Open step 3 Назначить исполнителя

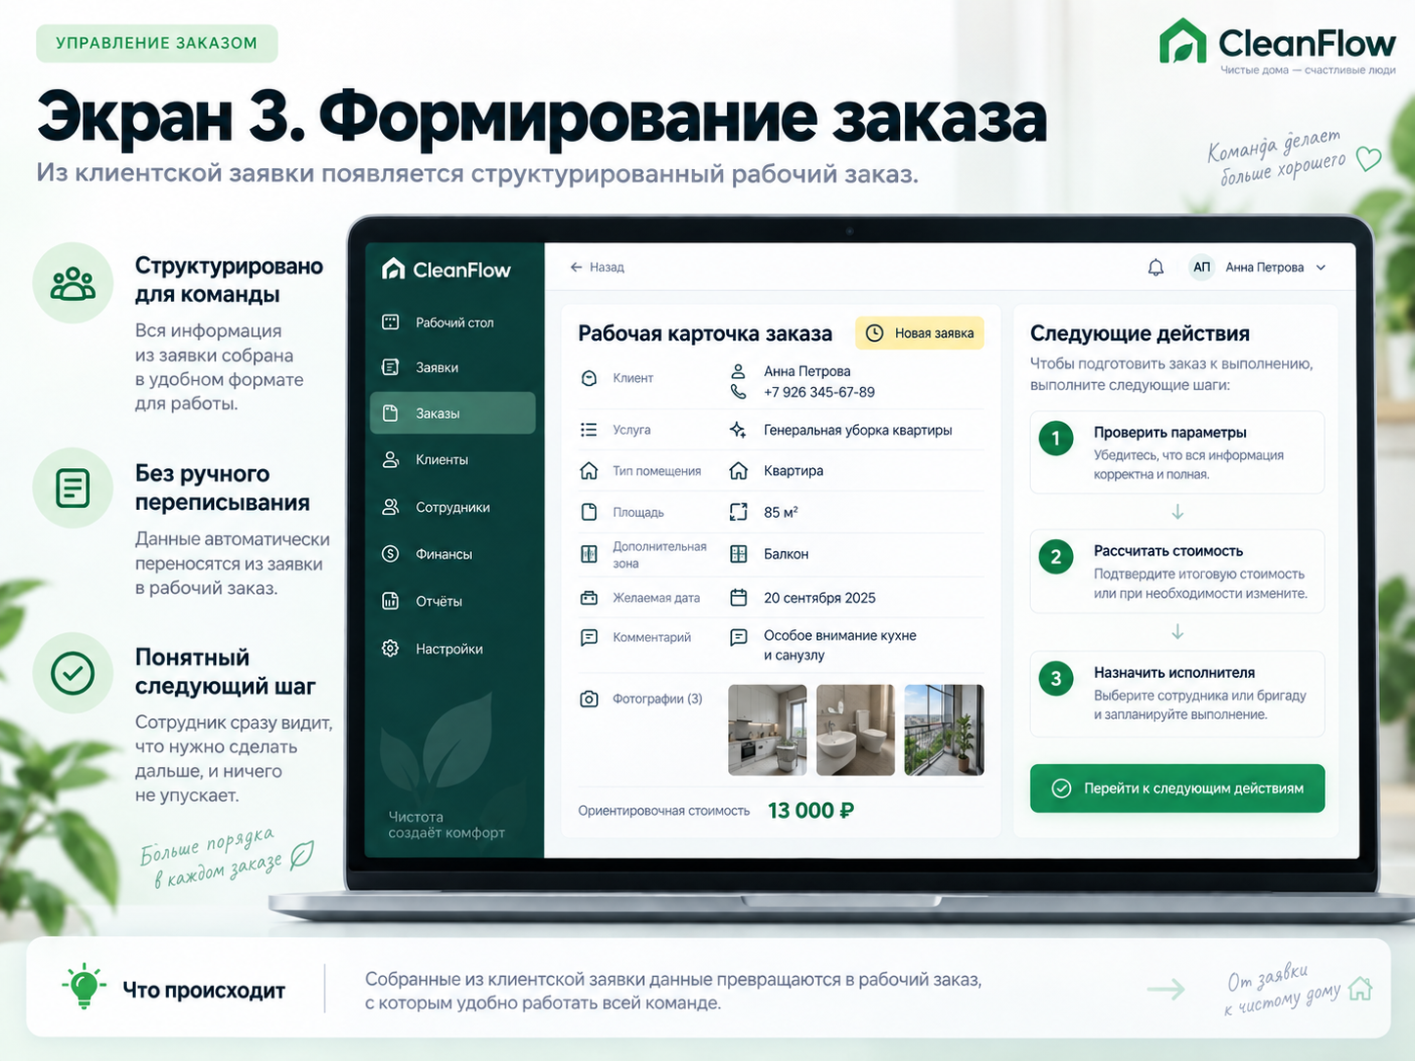1178,694
